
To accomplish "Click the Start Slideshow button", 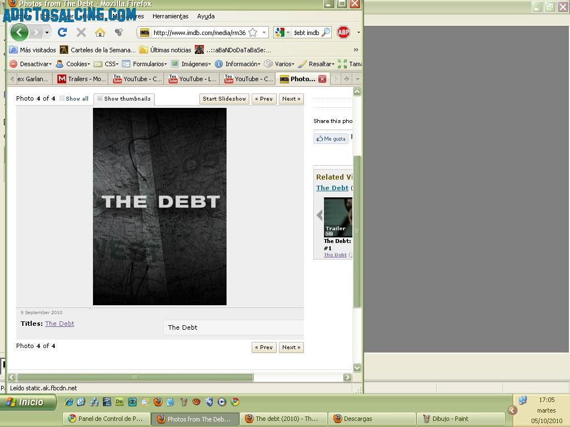I will click(x=224, y=99).
